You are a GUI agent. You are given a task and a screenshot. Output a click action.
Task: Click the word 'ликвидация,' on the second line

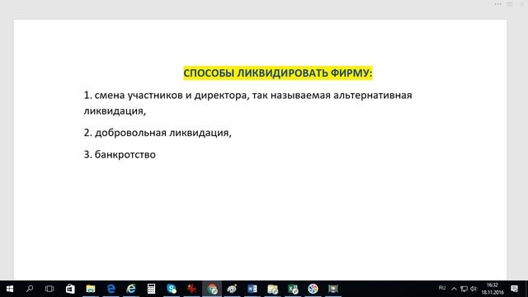click(x=115, y=111)
